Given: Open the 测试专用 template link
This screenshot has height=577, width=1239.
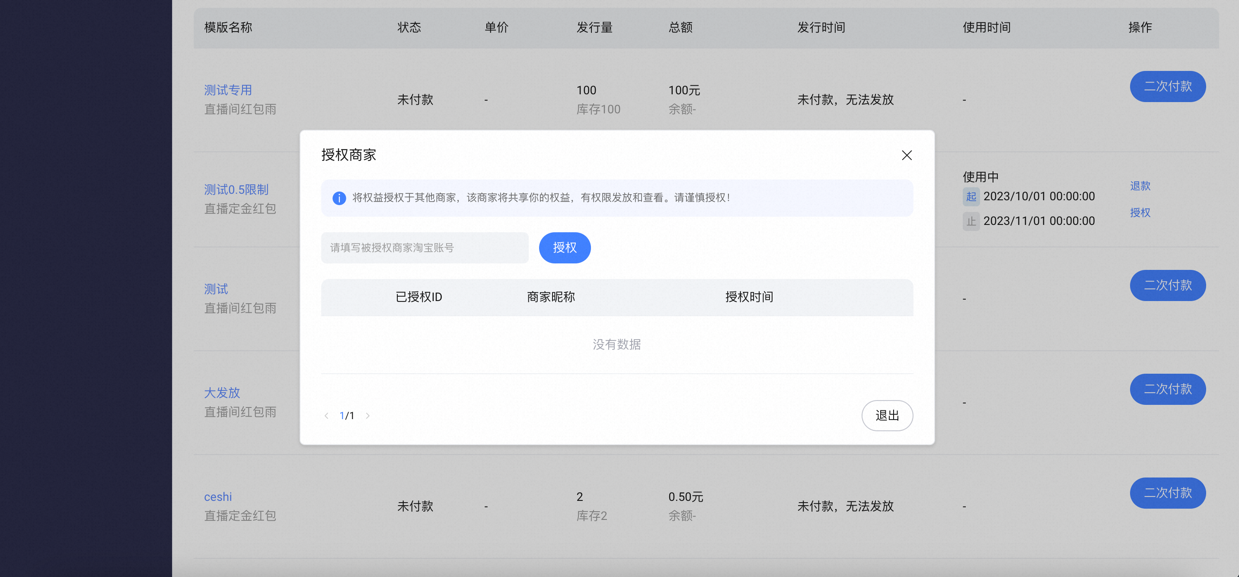Looking at the screenshot, I should tap(228, 90).
